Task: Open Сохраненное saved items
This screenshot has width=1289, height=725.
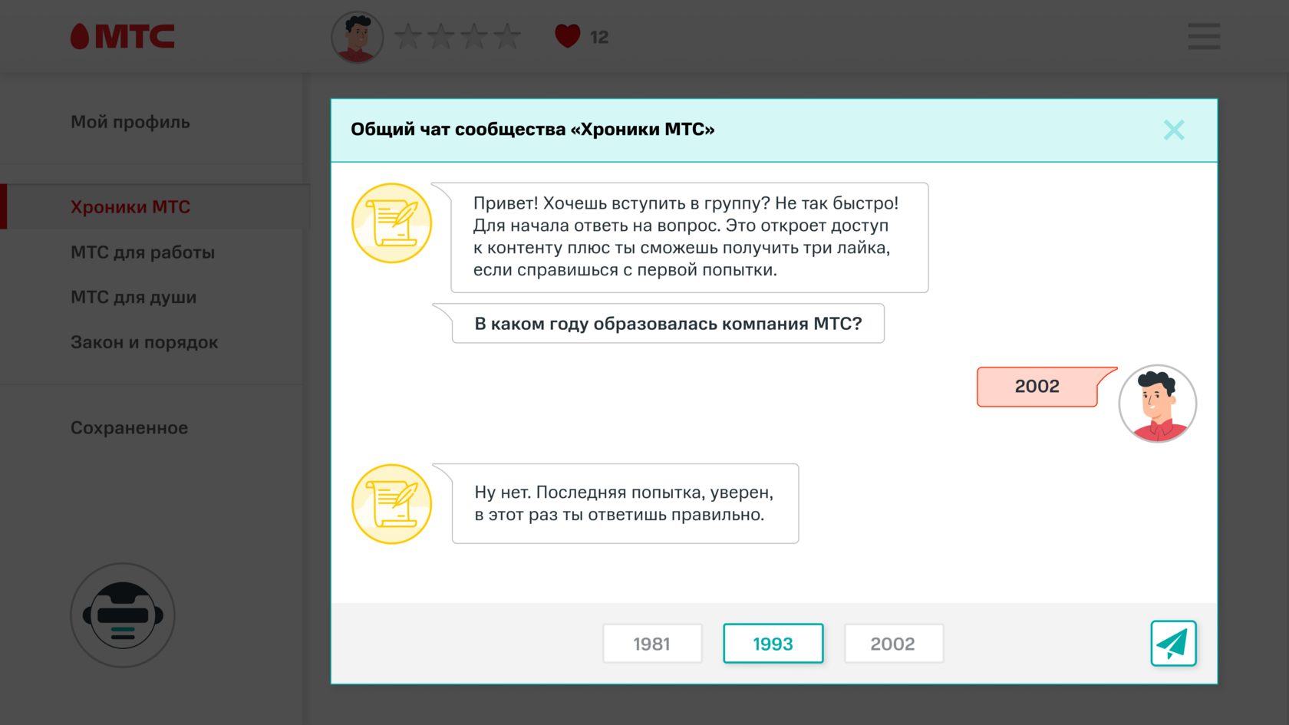Action: [129, 428]
